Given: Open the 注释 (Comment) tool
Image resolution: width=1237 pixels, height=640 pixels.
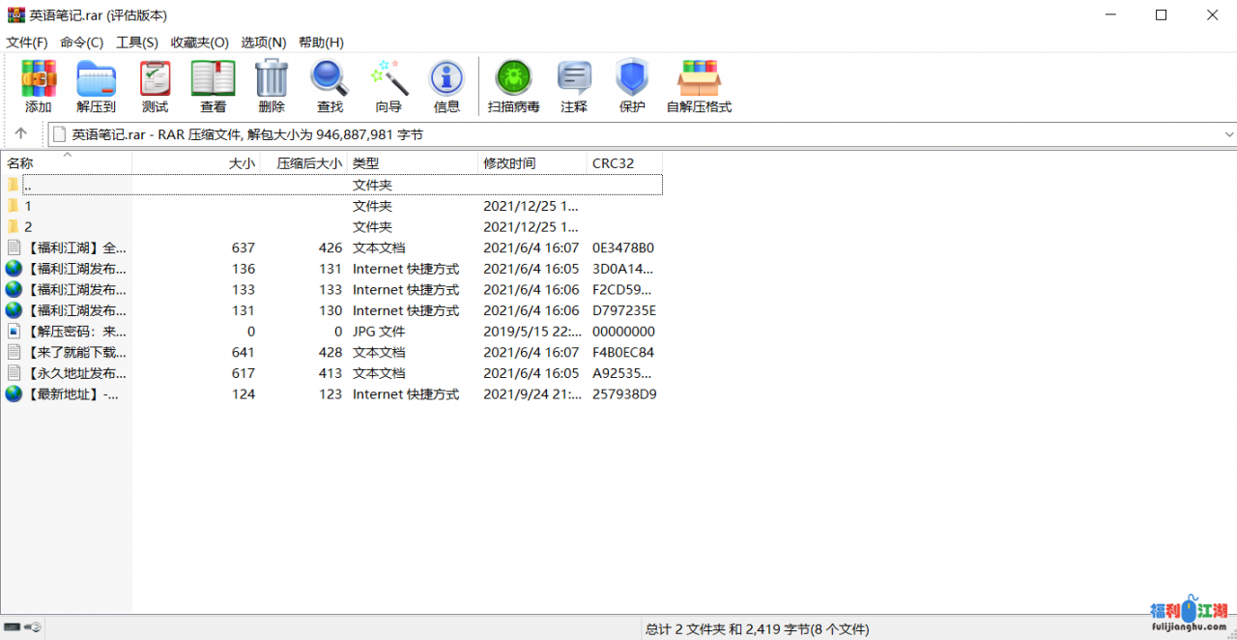Looking at the screenshot, I should point(574,86).
